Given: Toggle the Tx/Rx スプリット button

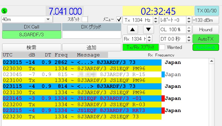Looking at the screenshot, I should (140, 47).
